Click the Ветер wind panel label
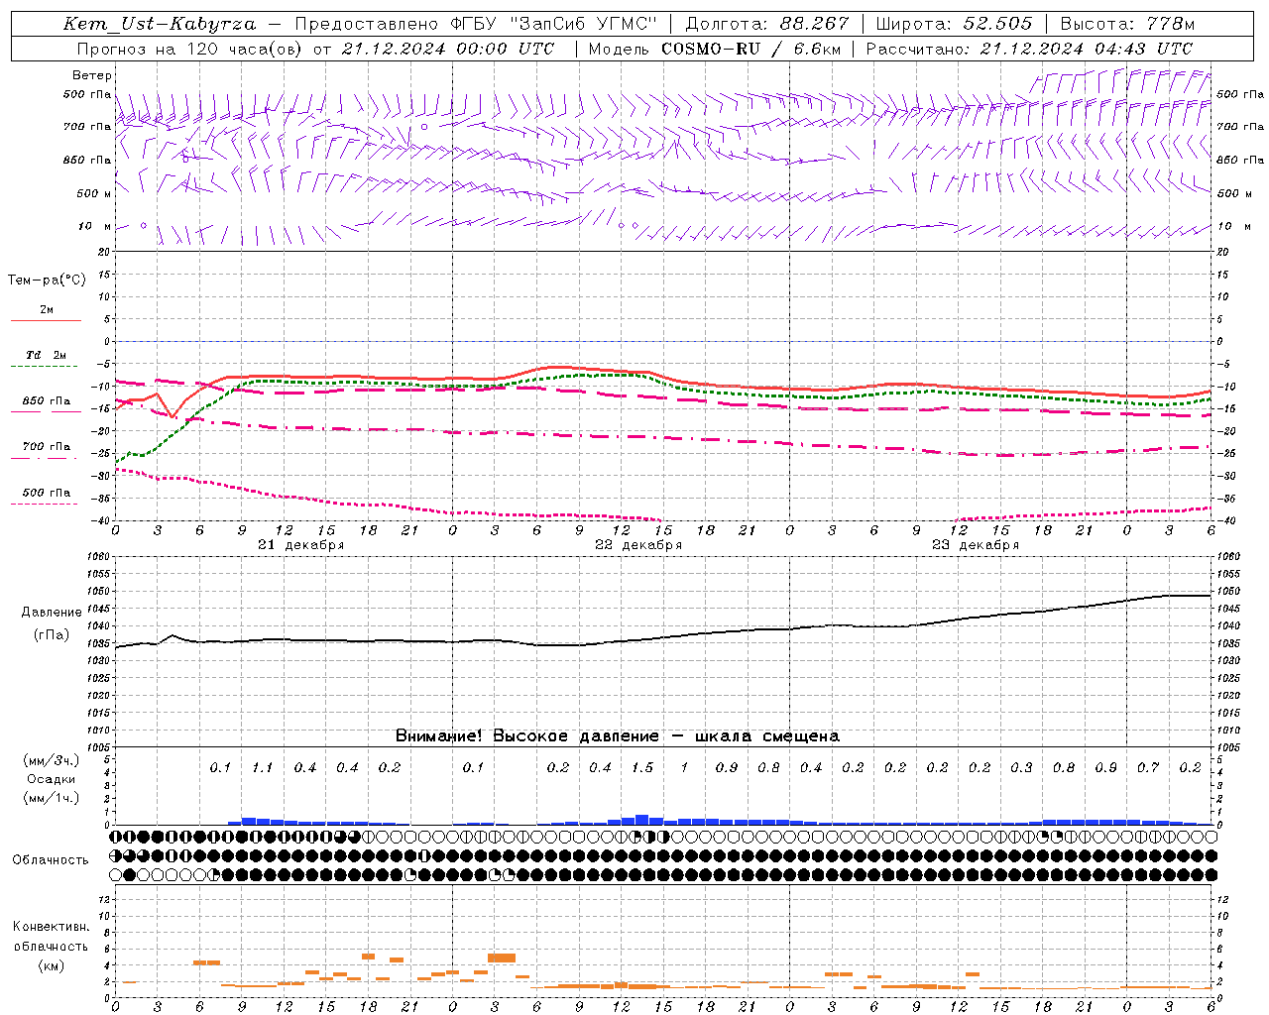1269x1015 pixels. 92,75
